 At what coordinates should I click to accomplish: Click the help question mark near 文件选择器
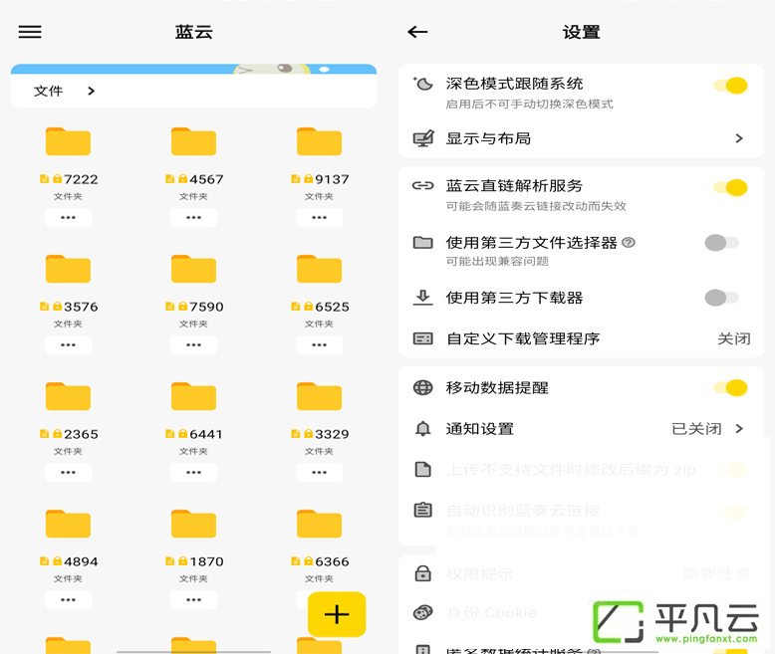[x=629, y=243]
